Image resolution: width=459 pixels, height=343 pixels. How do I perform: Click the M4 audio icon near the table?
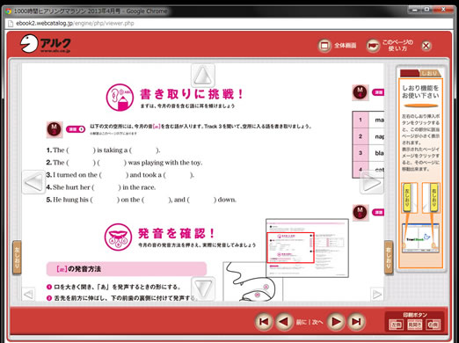[360, 92]
